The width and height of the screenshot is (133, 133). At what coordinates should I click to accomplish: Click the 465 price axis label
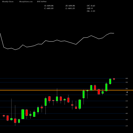tap(127, 113)
